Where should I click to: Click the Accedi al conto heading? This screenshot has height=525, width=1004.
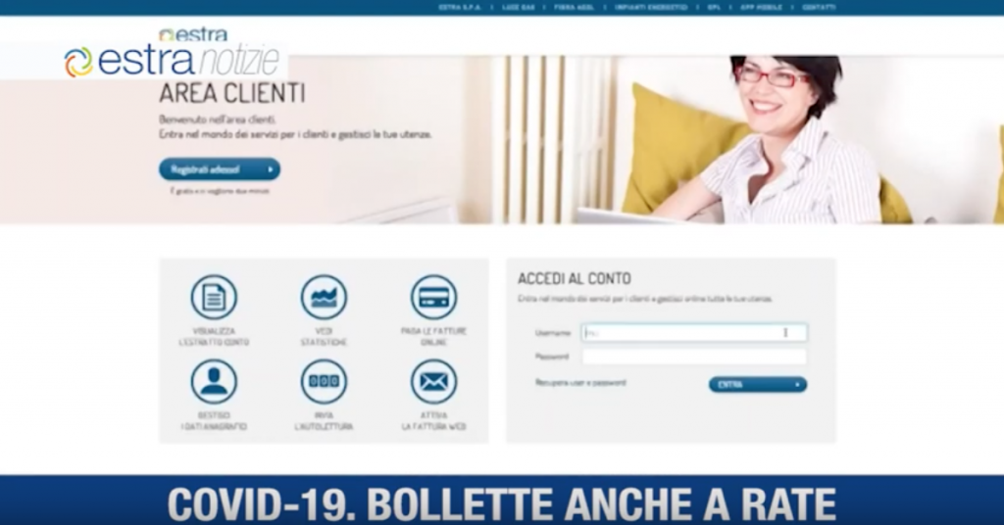click(575, 279)
